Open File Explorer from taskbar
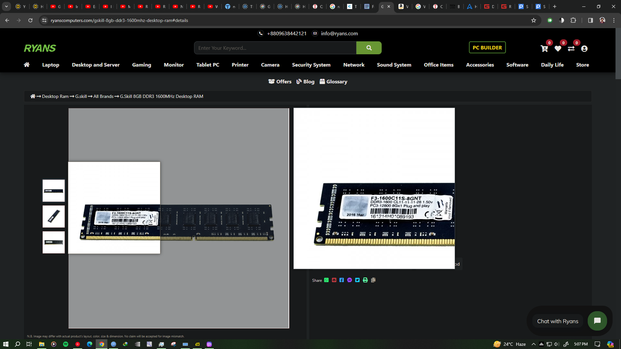The image size is (621, 349). (41, 344)
